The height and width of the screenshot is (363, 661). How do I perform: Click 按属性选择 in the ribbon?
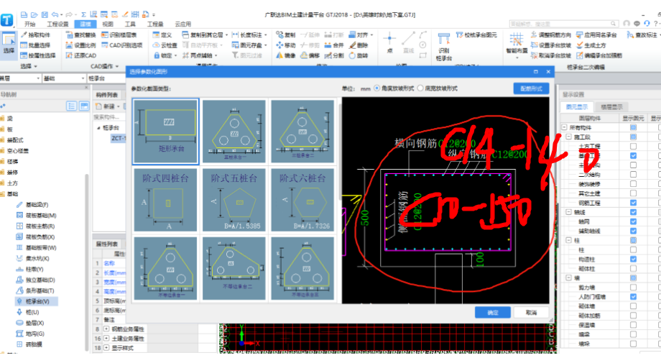[x=38, y=55]
